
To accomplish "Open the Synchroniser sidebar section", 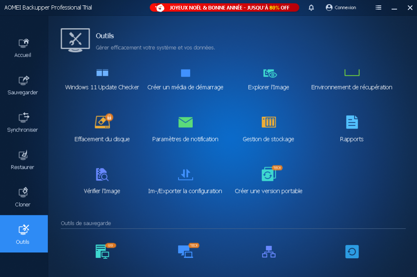I will pos(23,122).
